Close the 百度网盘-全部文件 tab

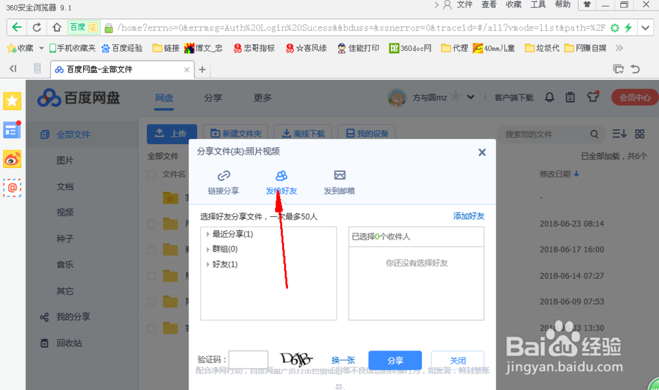coord(186,70)
